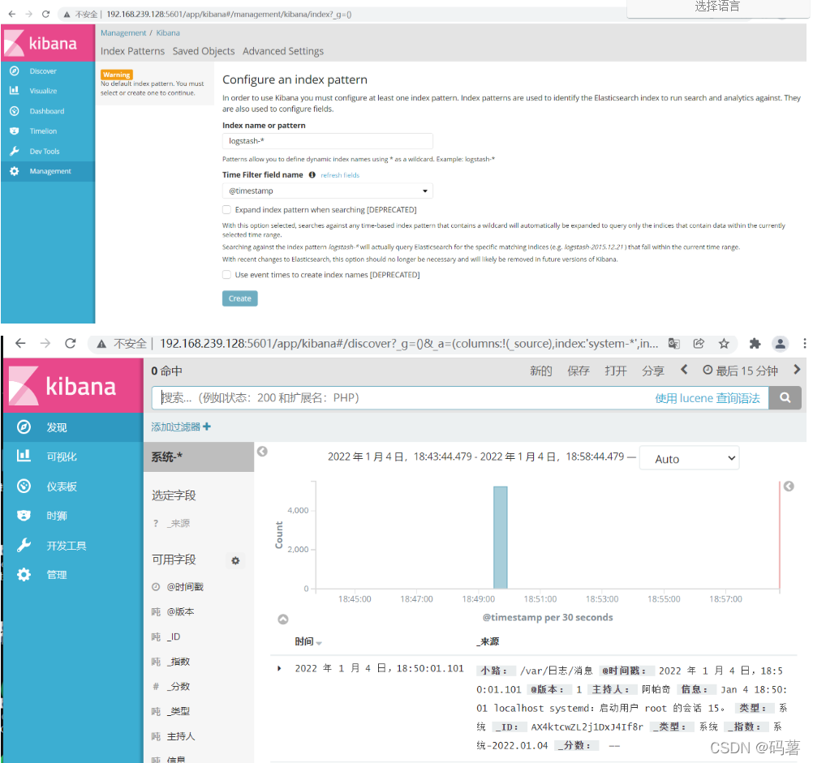Viewport: 813px width, 763px height.
Task: Collapse the field sidebar arrow
Action: point(262,451)
